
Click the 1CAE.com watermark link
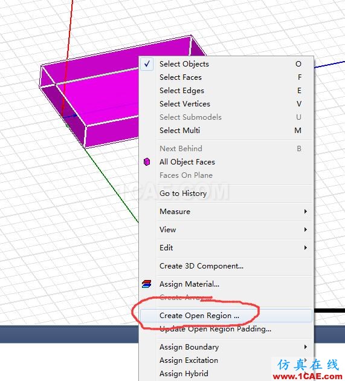click(x=308, y=376)
